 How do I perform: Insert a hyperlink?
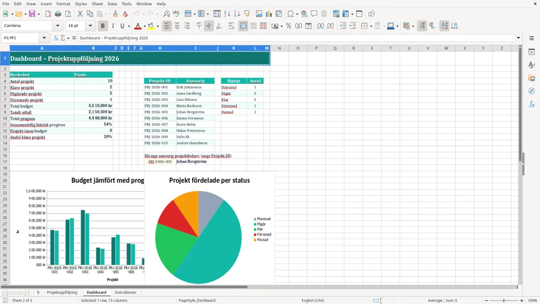tap(305, 14)
